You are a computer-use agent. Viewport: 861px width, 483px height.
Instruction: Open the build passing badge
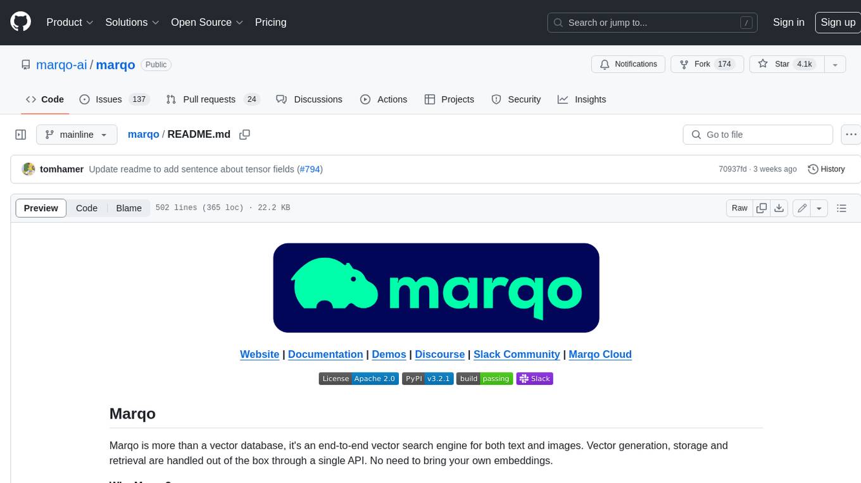point(484,379)
